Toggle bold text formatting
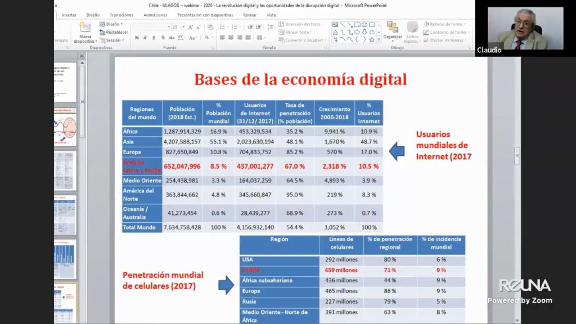 tap(137, 38)
